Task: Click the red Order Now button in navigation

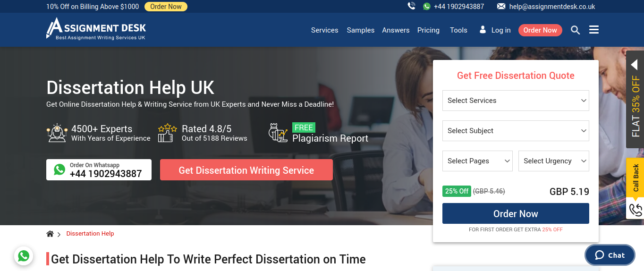Action: (x=540, y=30)
